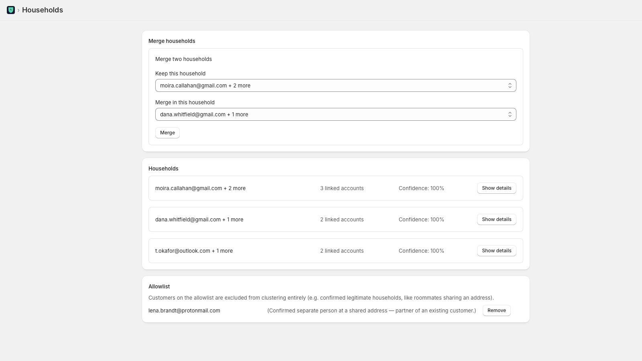Remove lena.brandt from the allowlist
This screenshot has width=642, height=361.
(x=496, y=310)
